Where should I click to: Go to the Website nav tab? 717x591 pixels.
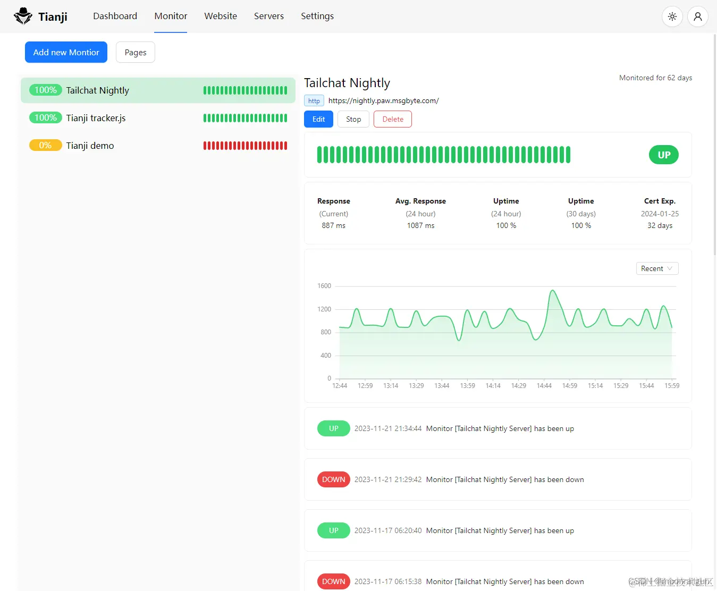(221, 16)
